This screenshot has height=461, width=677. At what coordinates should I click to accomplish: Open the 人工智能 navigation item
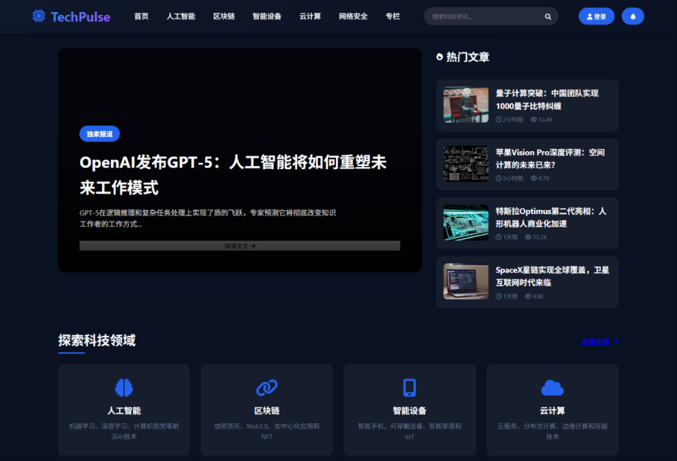pyautogui.click(x=181, y=16)
